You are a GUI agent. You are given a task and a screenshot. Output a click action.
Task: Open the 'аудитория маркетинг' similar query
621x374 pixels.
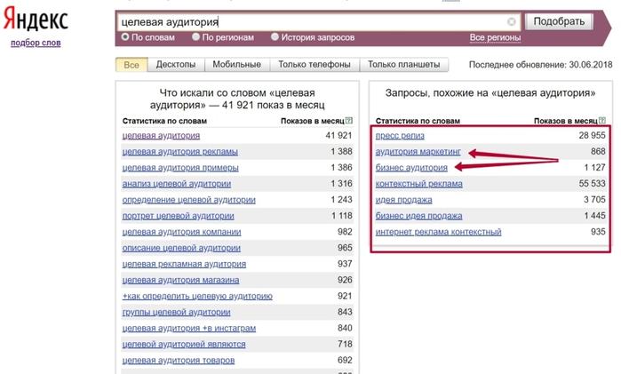coord(418,152)
